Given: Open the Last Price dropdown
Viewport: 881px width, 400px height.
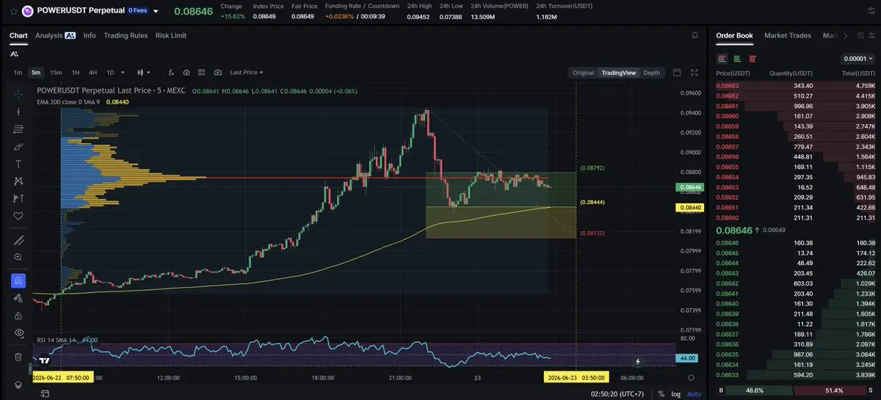Looking at the screenshot, I should point(246,73).
